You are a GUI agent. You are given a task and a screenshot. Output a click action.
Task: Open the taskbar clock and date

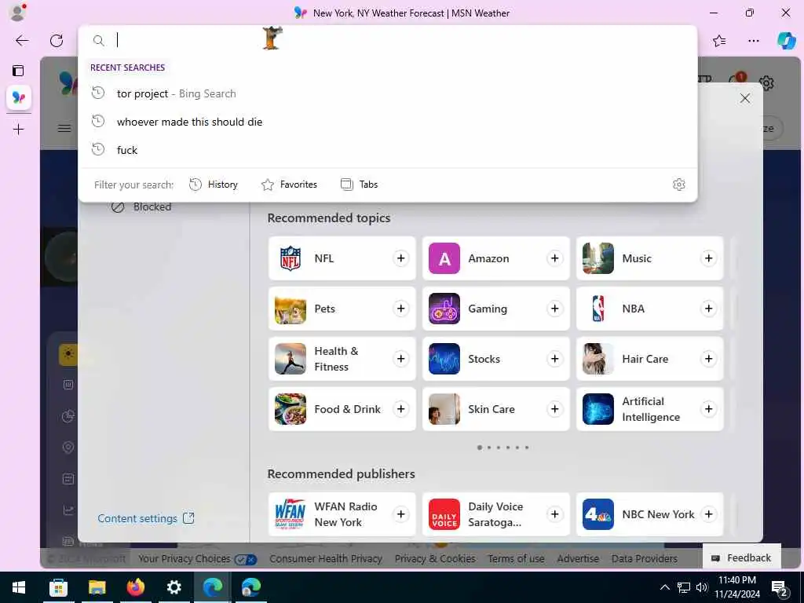click(x=737, y=587)
